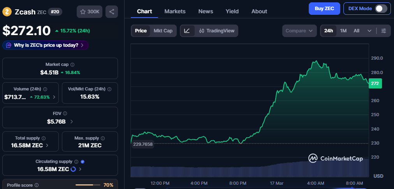Click the AI icon beside price question
This screenshot has height=189, width=394.
click(x=9, y=45)
